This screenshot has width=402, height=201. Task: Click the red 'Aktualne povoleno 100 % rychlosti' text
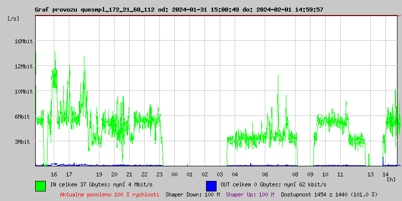click(x=110, y=194)
